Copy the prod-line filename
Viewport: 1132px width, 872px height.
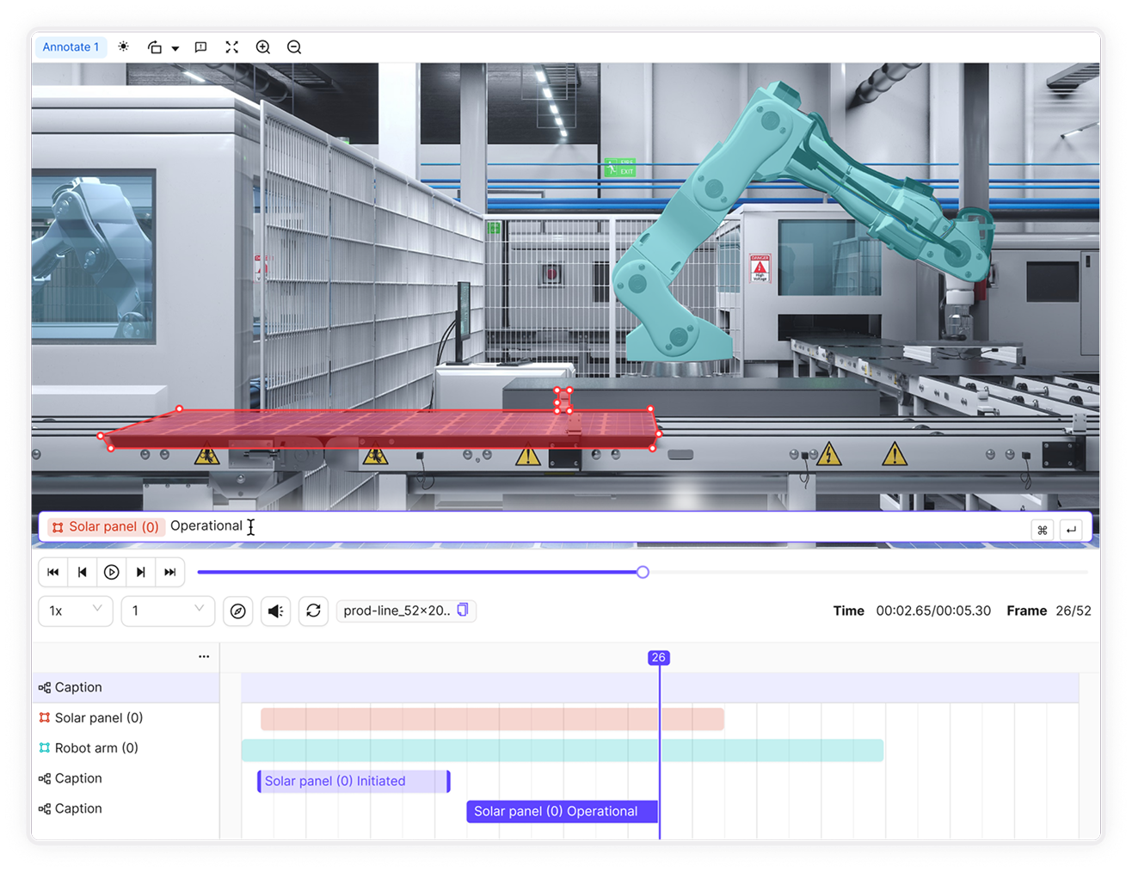coord(463,610)
